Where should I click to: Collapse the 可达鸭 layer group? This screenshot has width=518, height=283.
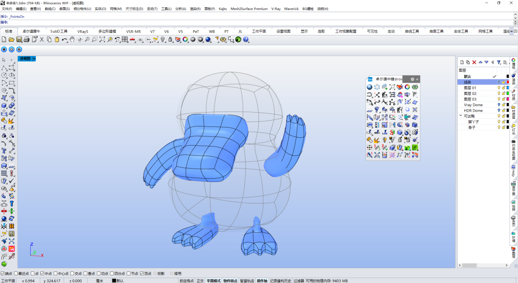[460, 116]
